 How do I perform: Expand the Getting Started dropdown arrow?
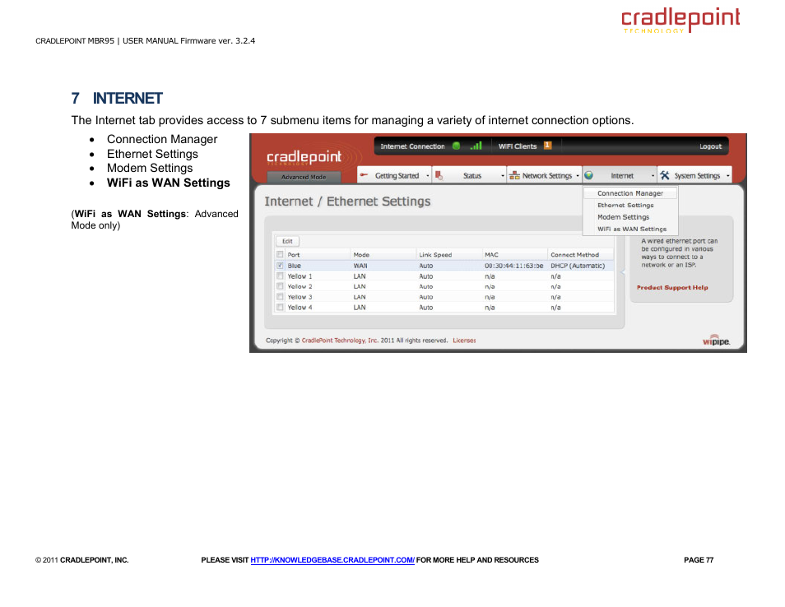428,176
